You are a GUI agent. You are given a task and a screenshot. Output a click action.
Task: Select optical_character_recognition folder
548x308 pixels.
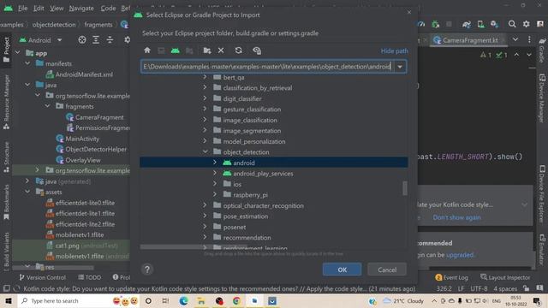(x=263, y=205)
